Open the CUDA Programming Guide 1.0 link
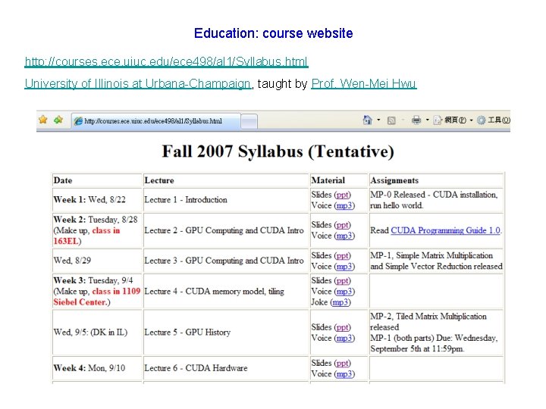The width and height of the screenshot is (546, 409). point(445,230)
